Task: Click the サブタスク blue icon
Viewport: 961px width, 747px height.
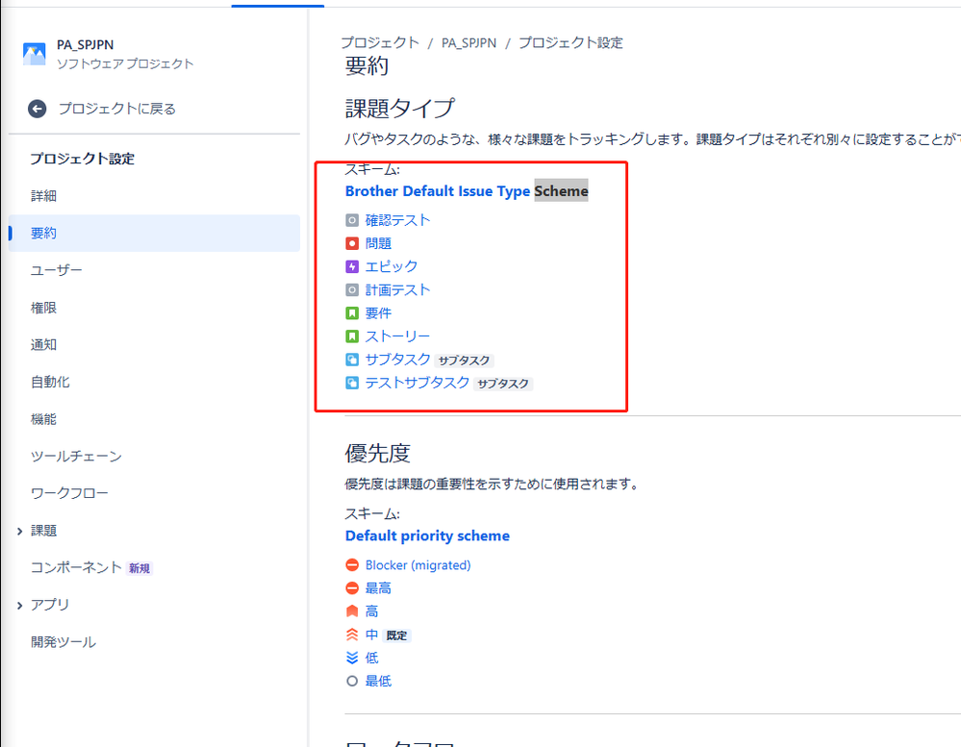Action: (x=351, y=360)
